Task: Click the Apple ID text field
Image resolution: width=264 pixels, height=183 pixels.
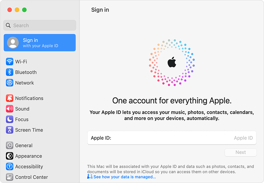Action: 172,138
